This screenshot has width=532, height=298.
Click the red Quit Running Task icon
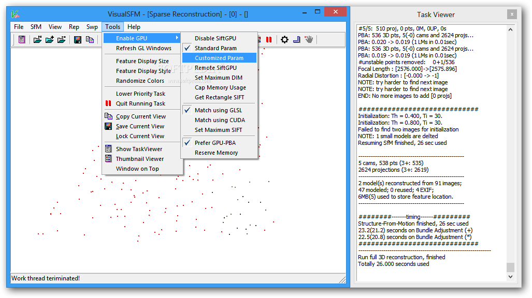click(108, 103)
